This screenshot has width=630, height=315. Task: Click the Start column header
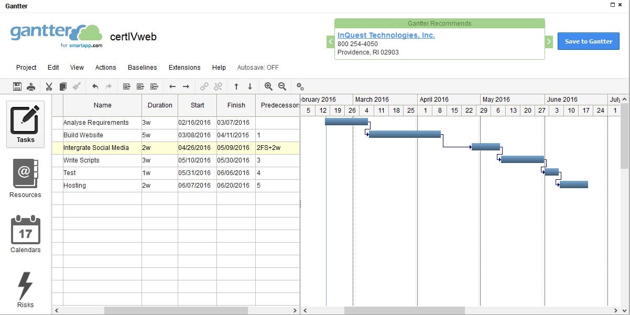click(x=198, y=105)
